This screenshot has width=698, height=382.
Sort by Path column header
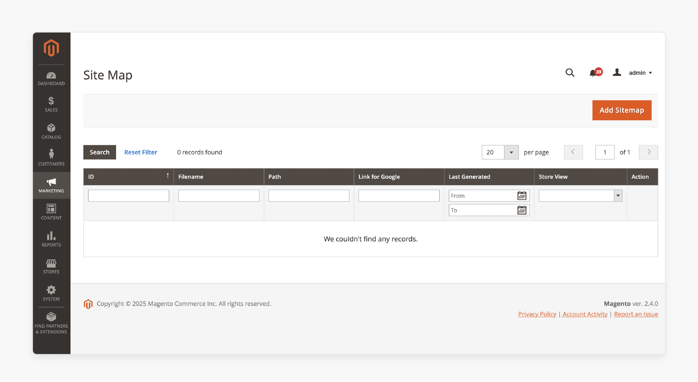click(x=309, y=177)
